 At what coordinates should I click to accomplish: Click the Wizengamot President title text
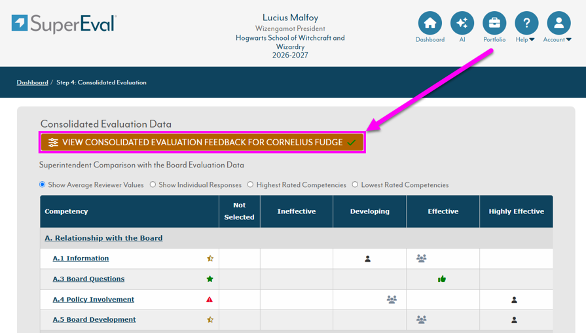pyautogui.click(x=290, y=28)
